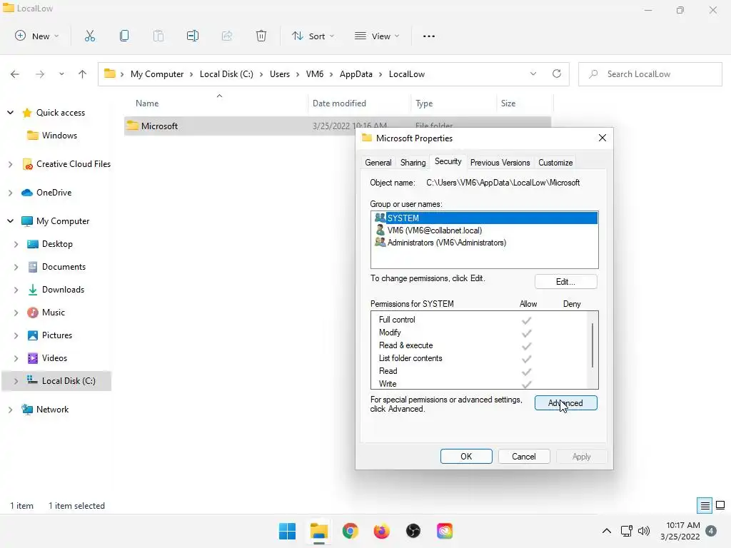Click the volume speaker tray icon
731x548 pixels.
point(644,531)
